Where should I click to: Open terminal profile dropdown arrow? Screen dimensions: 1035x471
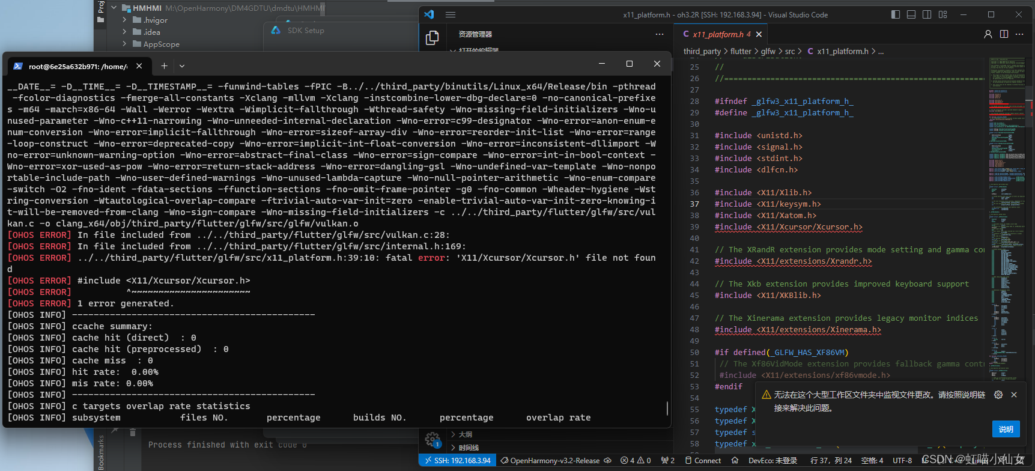182,66
